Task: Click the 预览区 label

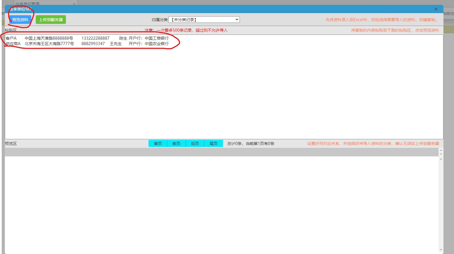Action: tap(11, 144)
